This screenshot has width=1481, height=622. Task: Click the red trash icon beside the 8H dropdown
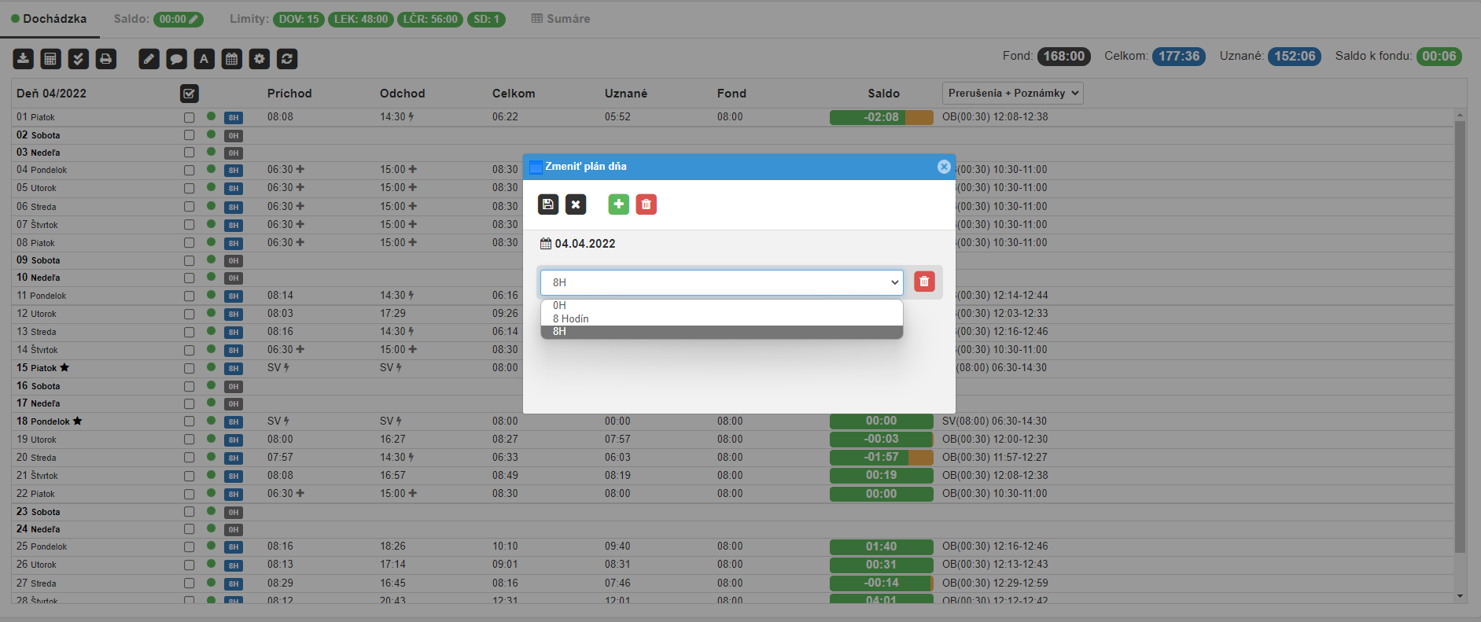924,282
